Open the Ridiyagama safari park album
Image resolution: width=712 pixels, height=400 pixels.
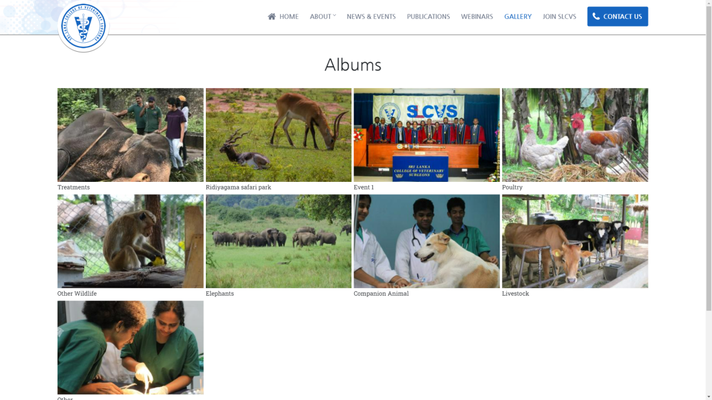[278, 135]
